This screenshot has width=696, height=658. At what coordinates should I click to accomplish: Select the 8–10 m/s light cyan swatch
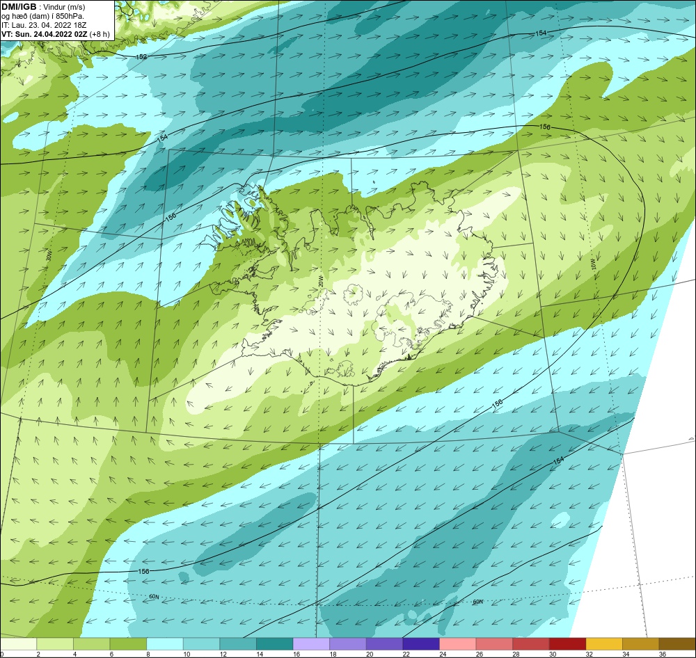(x=165, y=644)
